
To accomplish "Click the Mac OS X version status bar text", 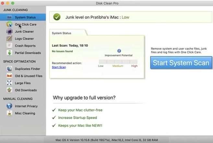I will tap(107, 140).
